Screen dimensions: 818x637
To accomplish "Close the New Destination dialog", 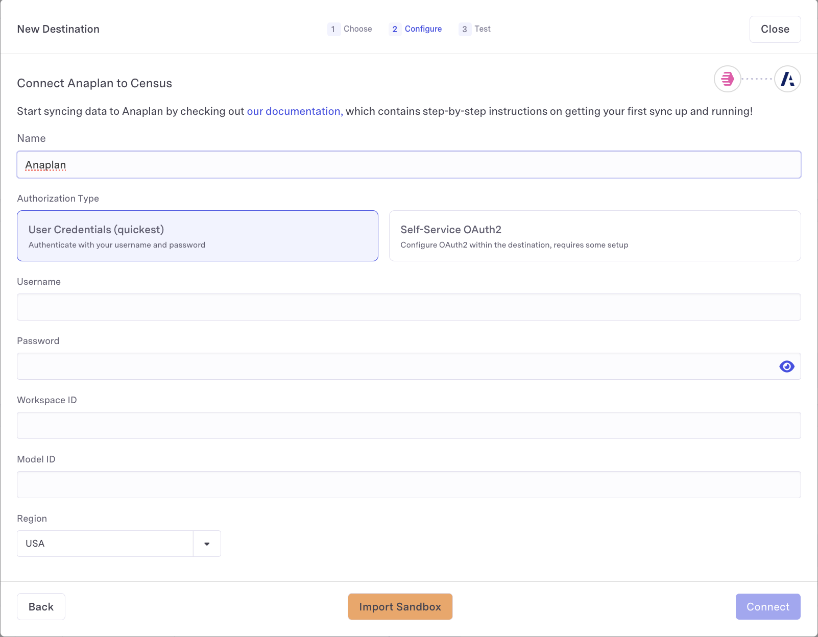I will point(775,29).
